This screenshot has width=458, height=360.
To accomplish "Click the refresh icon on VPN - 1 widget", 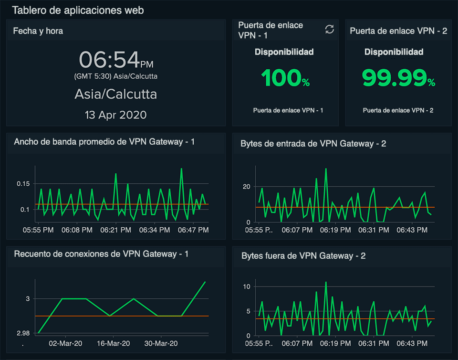I will (330, 29).
